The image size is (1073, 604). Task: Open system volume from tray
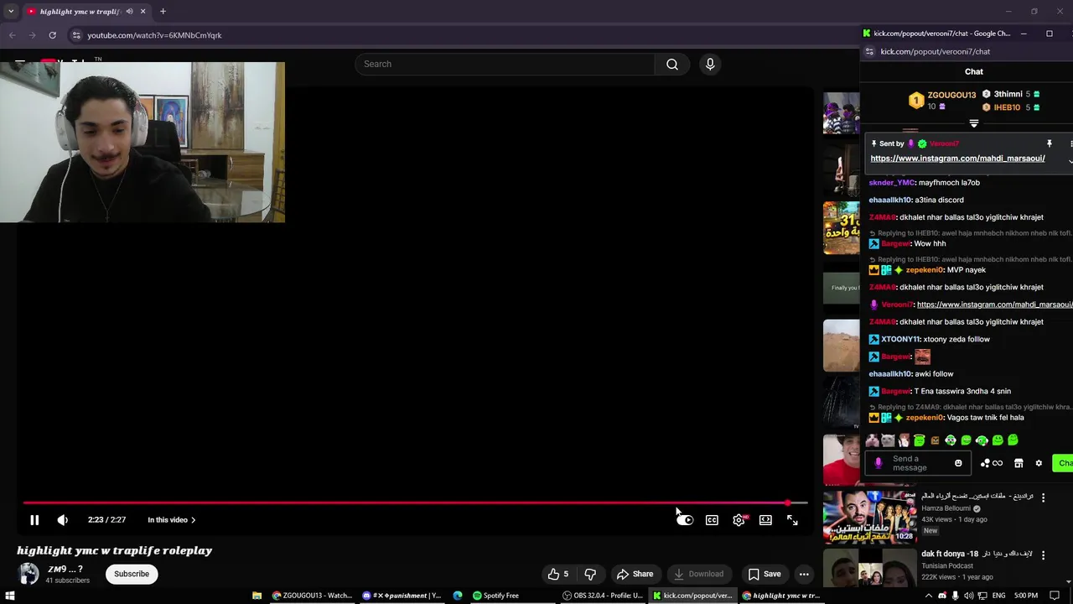point(969,596)
